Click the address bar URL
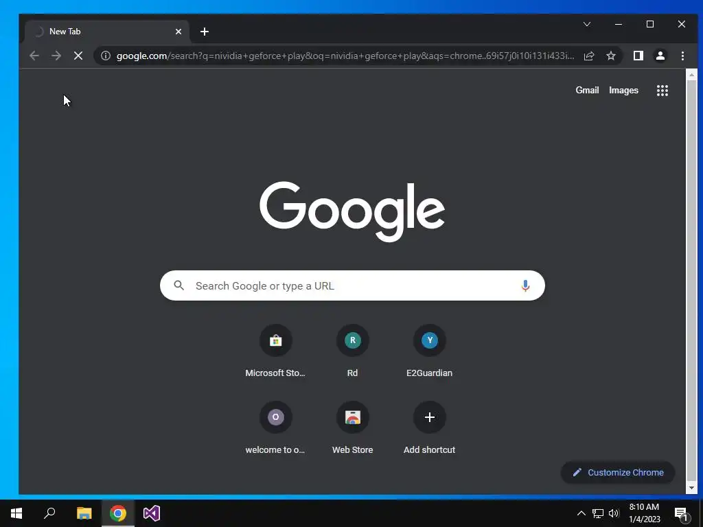This screenshot has width=703, height=527. [345, 56]
